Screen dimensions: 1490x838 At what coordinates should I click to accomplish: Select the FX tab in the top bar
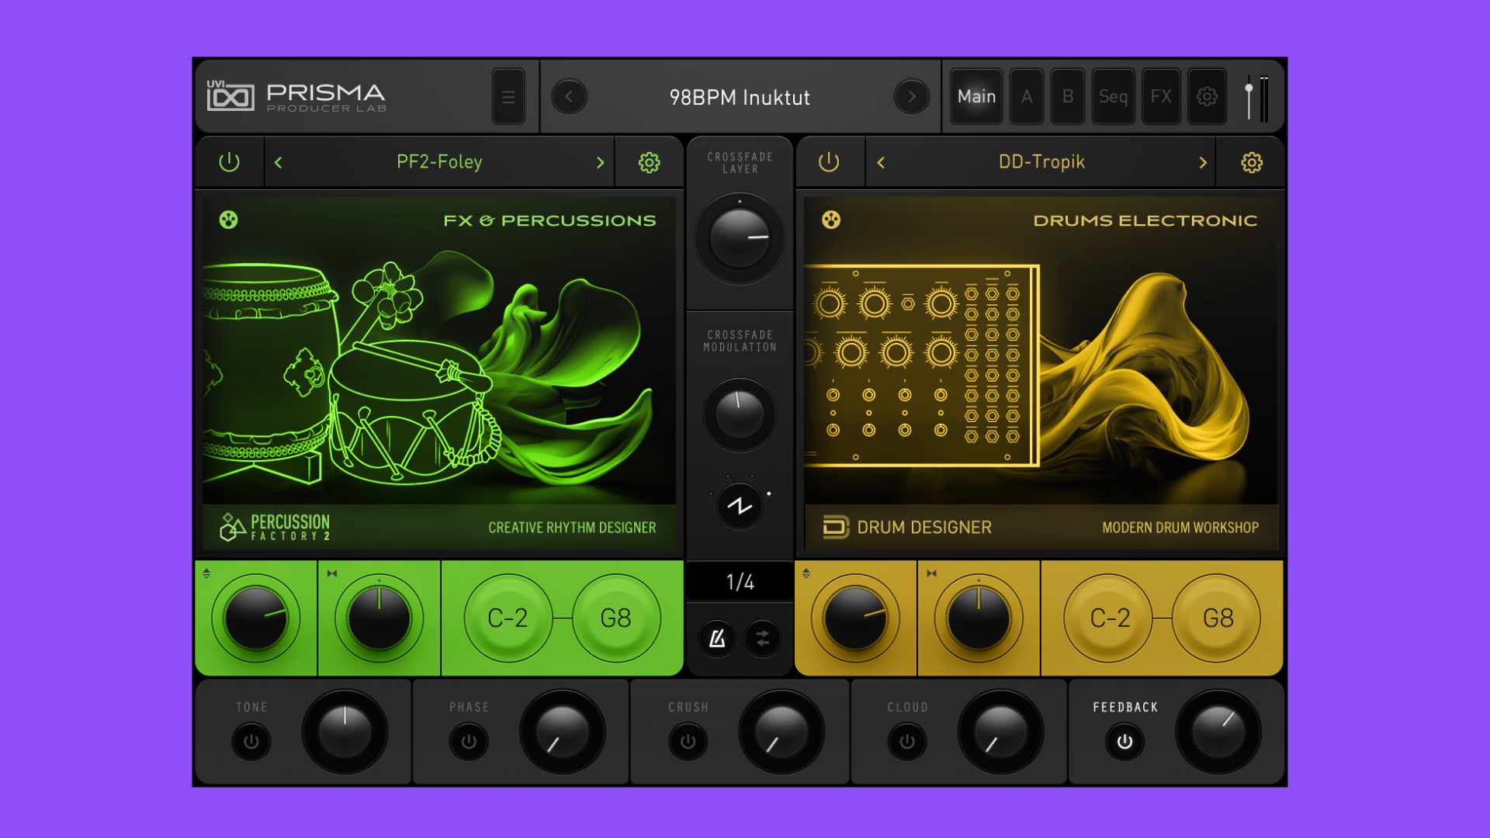[x=1161, y=96]
